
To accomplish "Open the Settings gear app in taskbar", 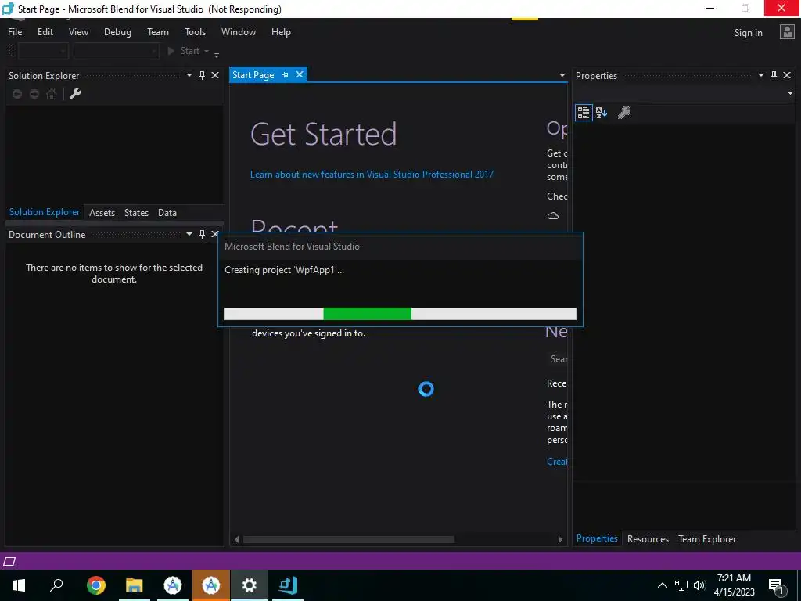I will [249, 585].
